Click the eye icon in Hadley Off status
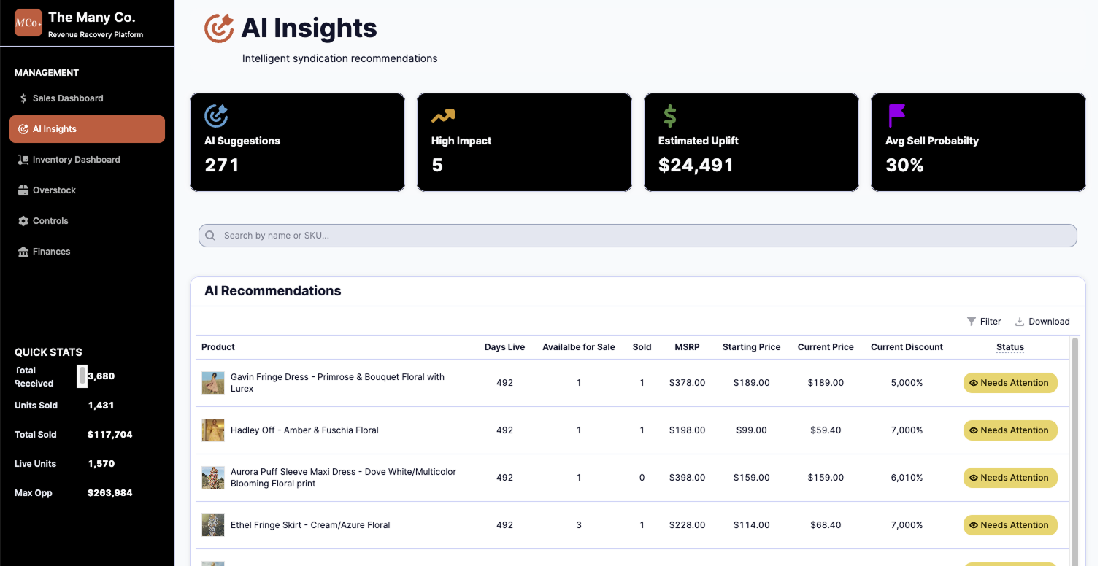 pyautogui.click(x=974, y=430)
